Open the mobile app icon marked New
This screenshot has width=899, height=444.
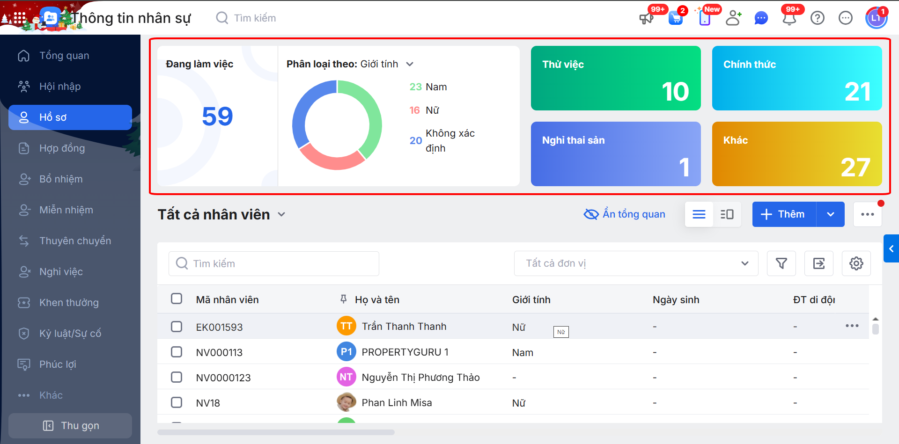point(705,18)
